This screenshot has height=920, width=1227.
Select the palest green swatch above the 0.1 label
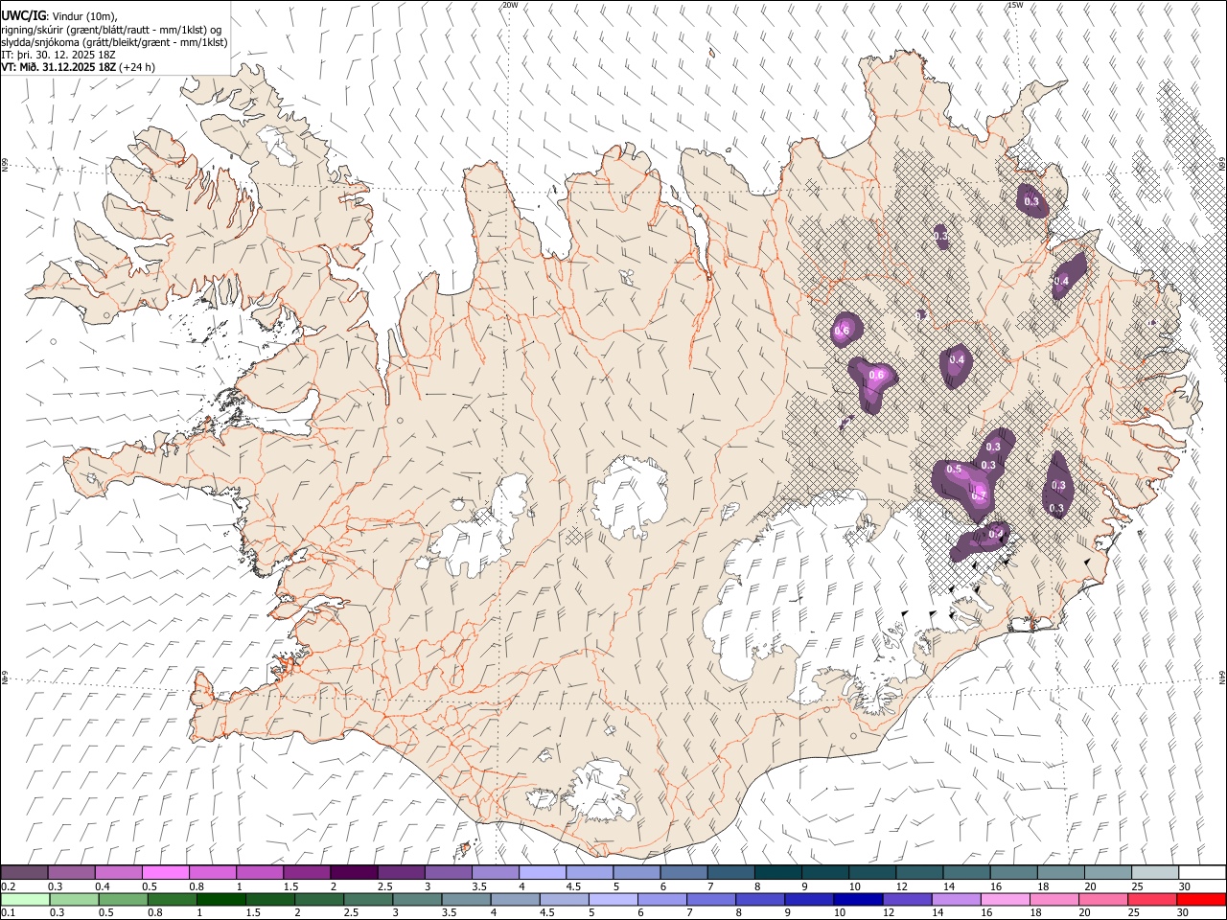pos(25,899)
